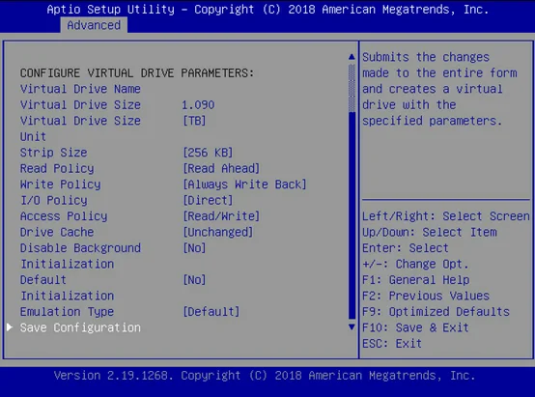
Task: Click the Write Policy label
Action: pyautogui.click(x=61, y=184)
